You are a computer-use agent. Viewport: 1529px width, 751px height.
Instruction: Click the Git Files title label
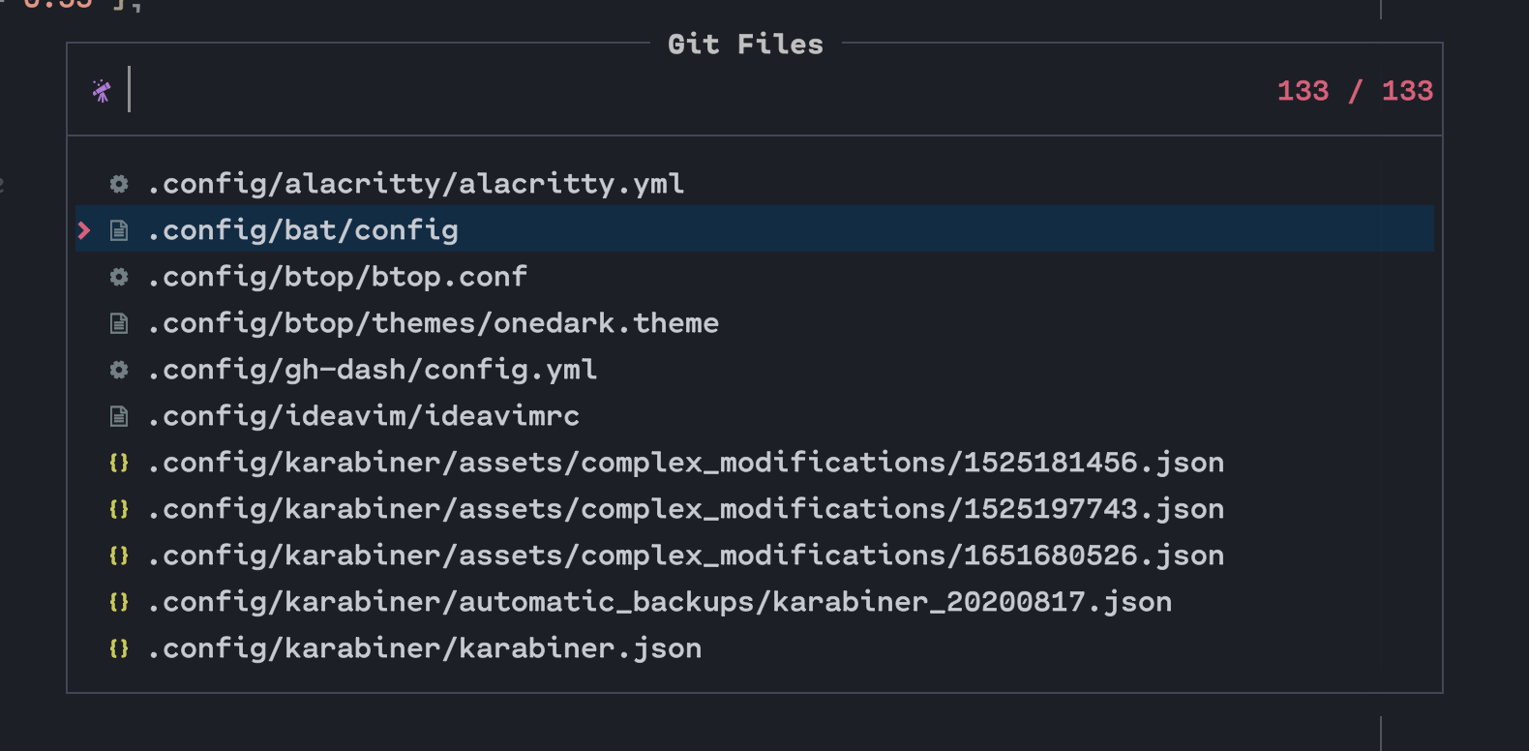click(745, 44)
